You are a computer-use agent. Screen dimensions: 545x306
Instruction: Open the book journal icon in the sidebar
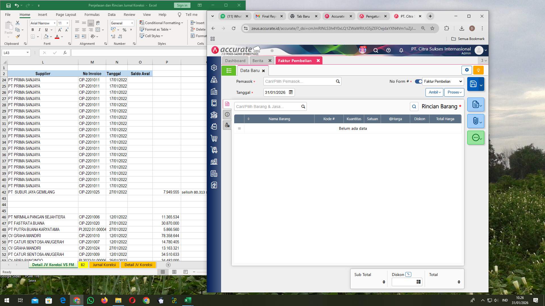click(214, 103)
